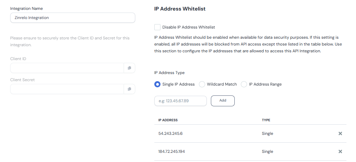
Task: Click the IP address entry box
Action: 181,101
